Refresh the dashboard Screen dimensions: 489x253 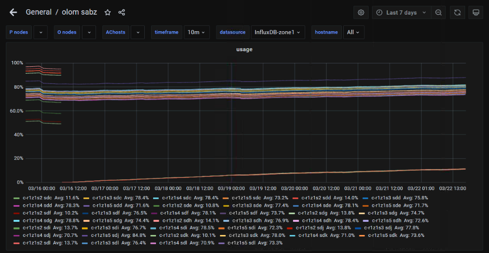(457, 13)
